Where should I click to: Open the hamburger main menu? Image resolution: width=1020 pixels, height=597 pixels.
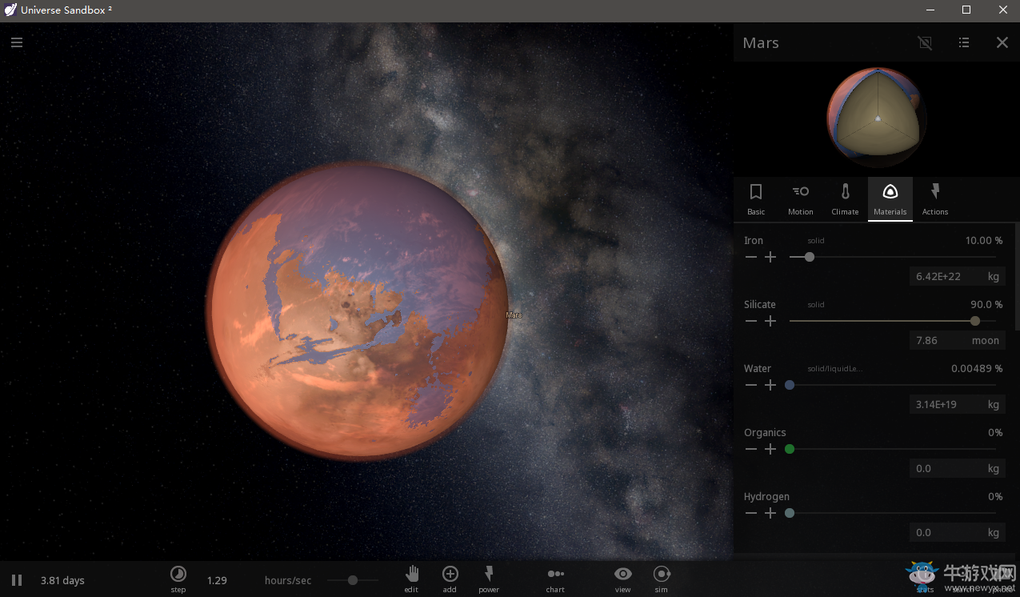(x=17, y=42)
